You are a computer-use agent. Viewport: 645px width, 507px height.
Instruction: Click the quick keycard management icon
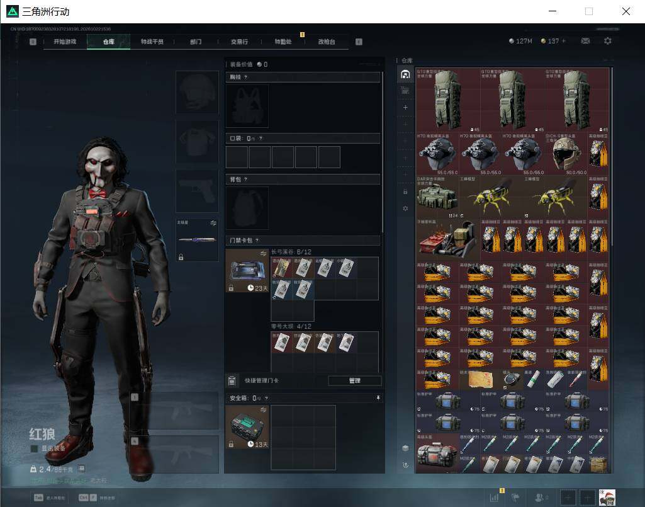(x=232, y=380)
